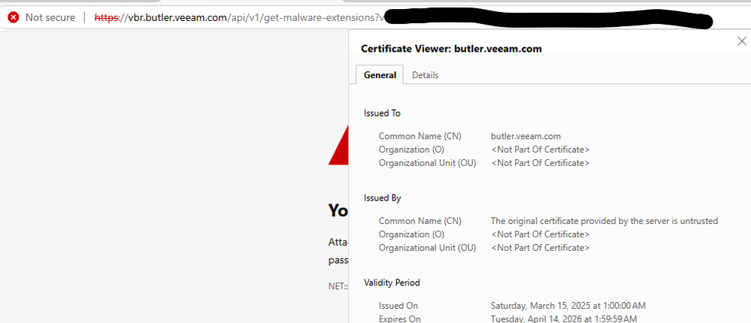The height and width of the screenshot is (323, 751).
Task: Click the Expires On label
Action: pos(400,318)
